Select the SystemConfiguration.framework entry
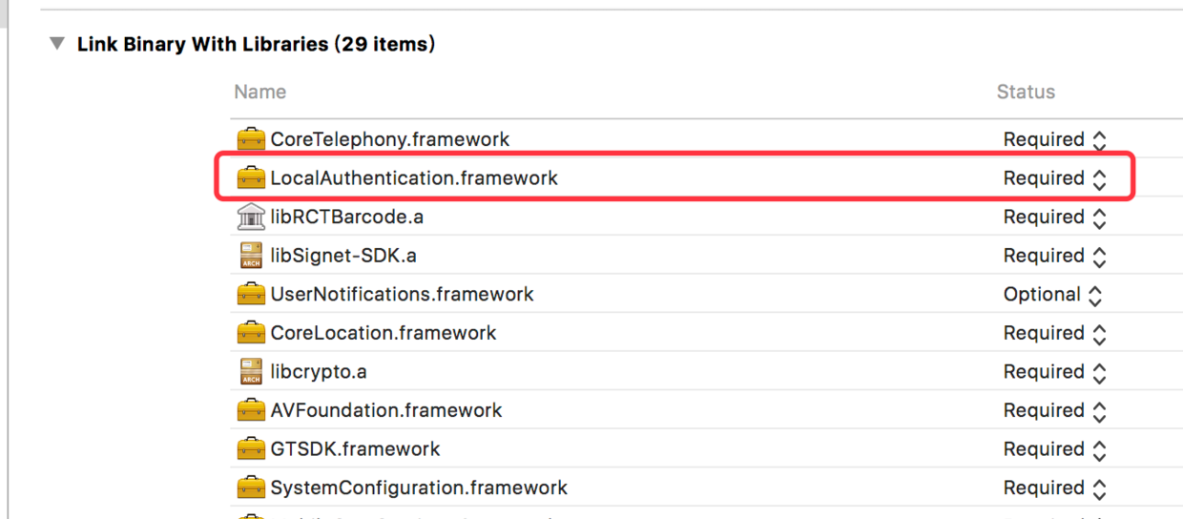The height and width of the screenshot is (519, 1183). 419,488
